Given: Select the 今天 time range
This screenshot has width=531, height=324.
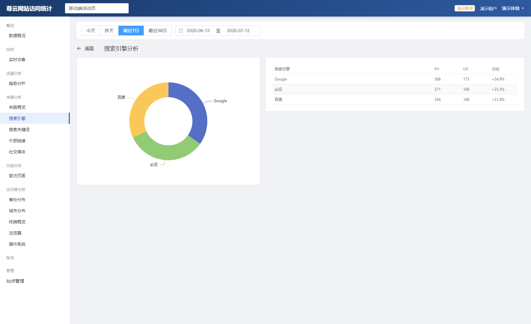Looking at the screenshot, I should pos(91,31).
